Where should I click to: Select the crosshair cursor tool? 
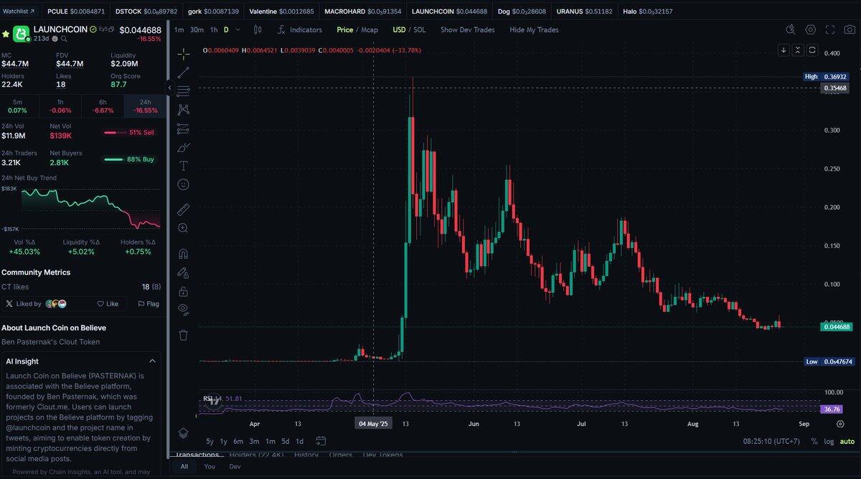(x=183, y=54)
